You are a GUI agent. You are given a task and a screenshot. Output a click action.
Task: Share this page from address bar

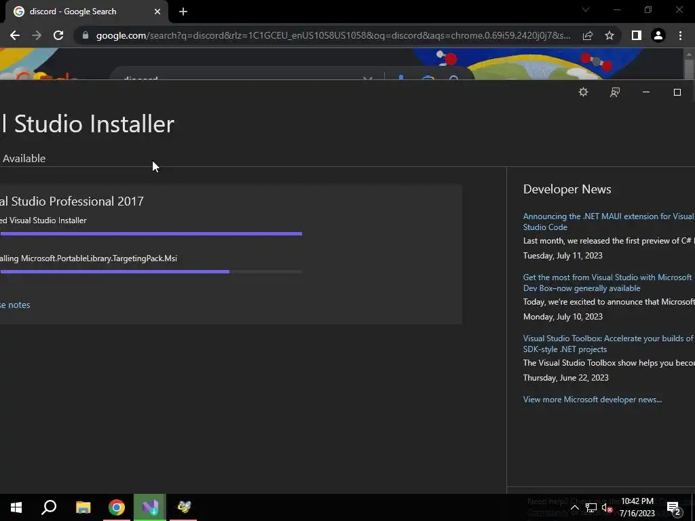click(588, 35)
